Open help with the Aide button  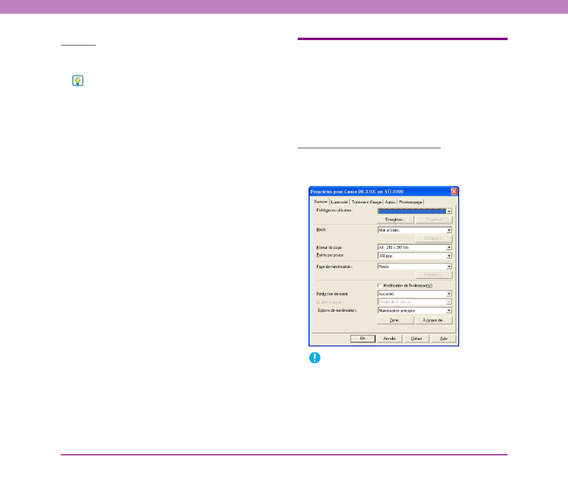pyautogui.click(x=444, y=339)
